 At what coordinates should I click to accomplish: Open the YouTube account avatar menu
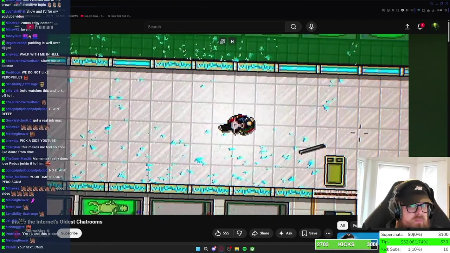point(435,26)
